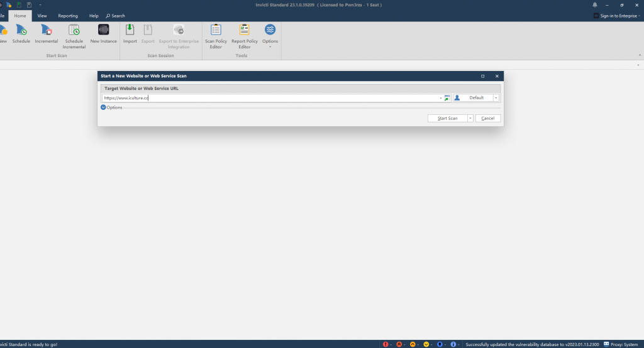This screenshot has height=348, width=644.
Task: Click the blue information severity icon
Action: pos(453,344)
